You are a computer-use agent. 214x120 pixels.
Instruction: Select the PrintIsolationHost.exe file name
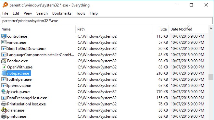(27, 104)
